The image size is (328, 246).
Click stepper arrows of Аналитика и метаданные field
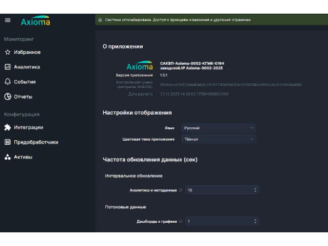click(255, 190)
